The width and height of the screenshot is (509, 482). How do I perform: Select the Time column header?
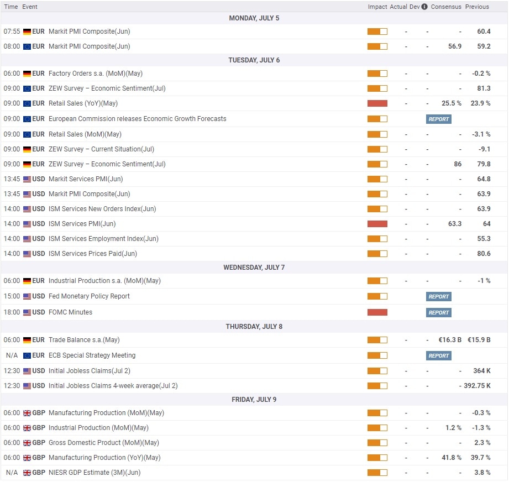click(x=11, y=7)
